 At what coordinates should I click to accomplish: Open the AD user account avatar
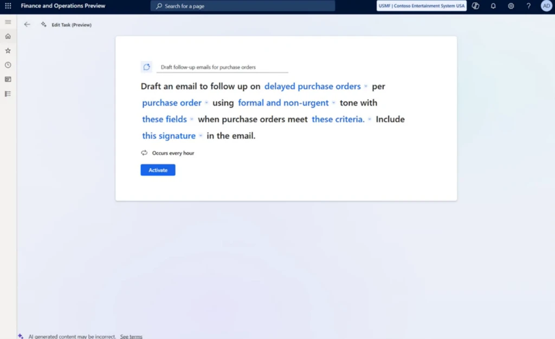pos(546,6)
